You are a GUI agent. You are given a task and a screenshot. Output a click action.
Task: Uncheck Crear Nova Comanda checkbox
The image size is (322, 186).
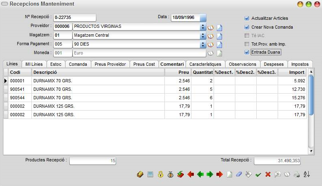[247, 27]
